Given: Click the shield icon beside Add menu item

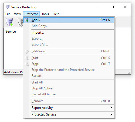Looking at the screenshot, I should pyautogui.click(x=26, y=20).
